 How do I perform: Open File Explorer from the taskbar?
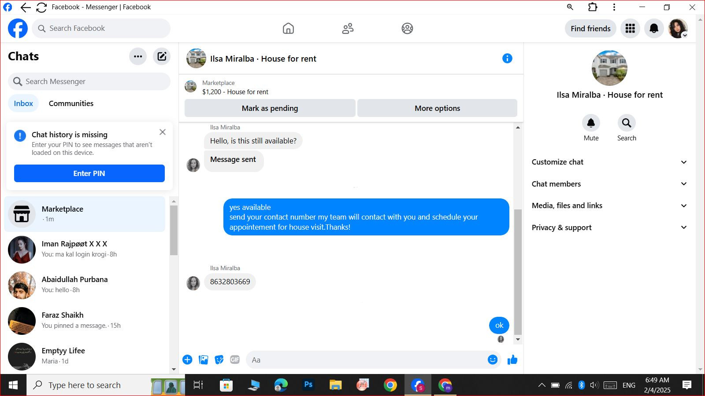[x=335, y=385]
